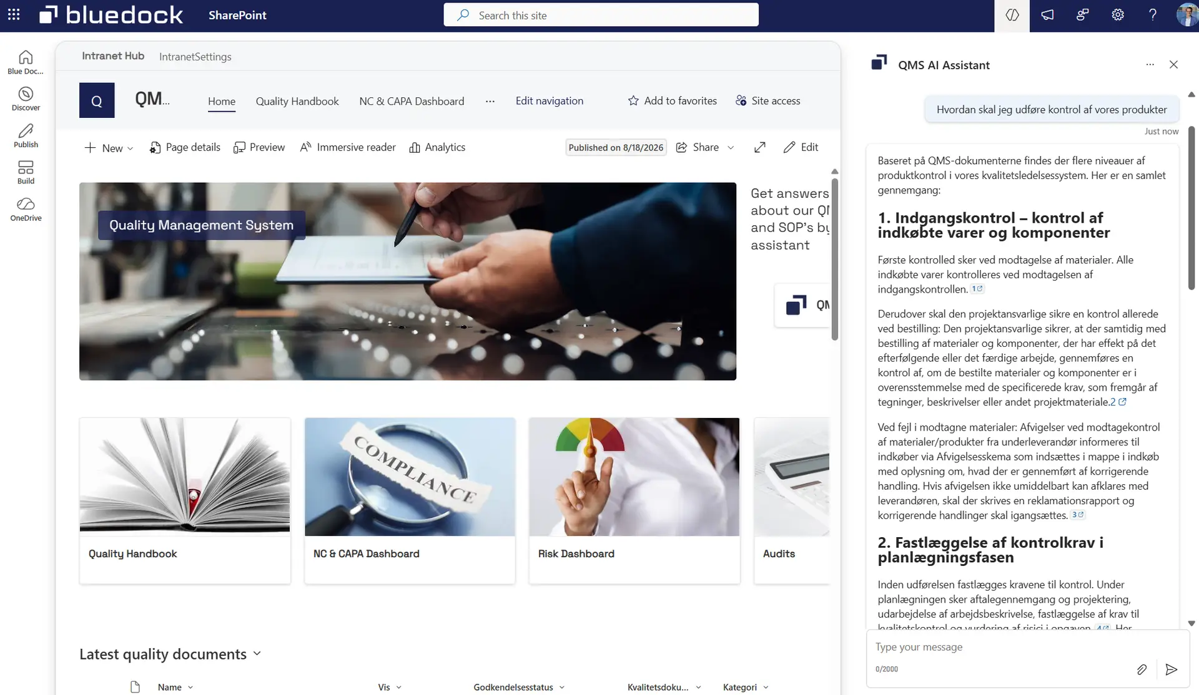
Task: Open the megaphone announcements icon
Action: [1047, 15]
